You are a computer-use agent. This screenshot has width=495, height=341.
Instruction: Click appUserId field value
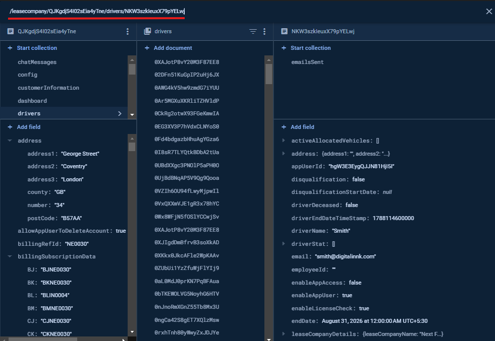coord(361,166)
